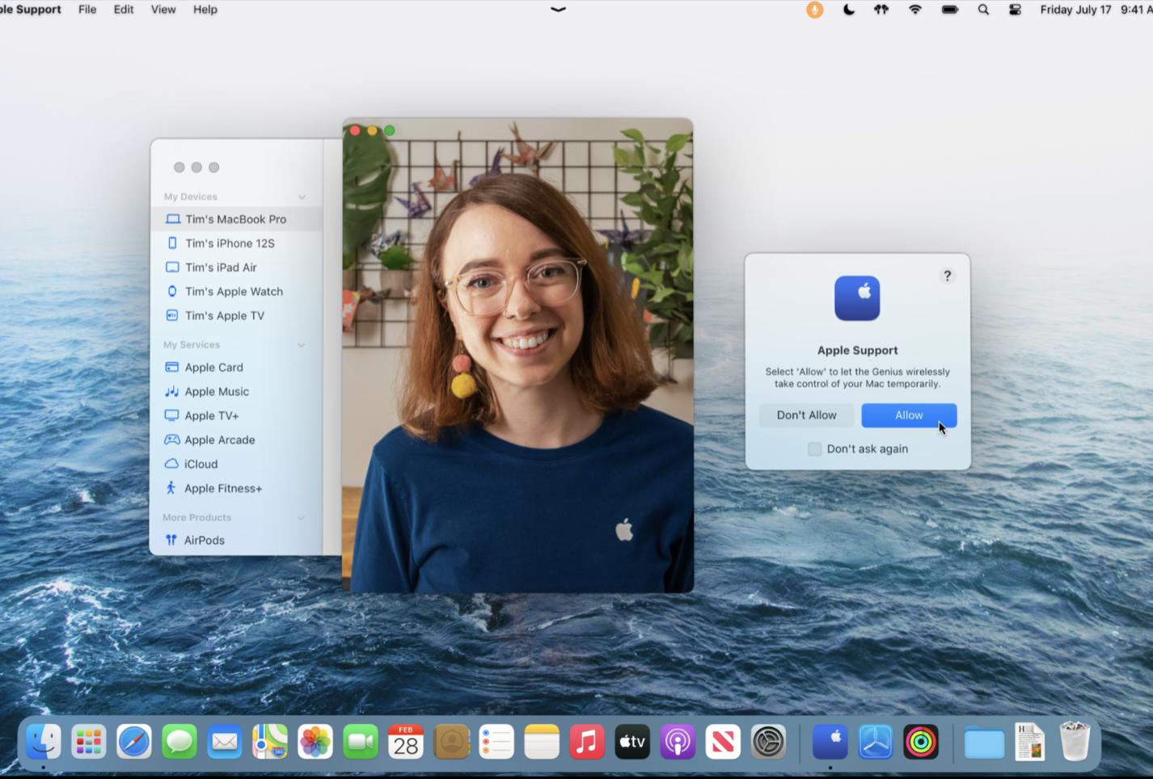This screenshot has width=1153, height=779.
Task: Click Apple Support icon in the Dock
Action: coord(830,741)
